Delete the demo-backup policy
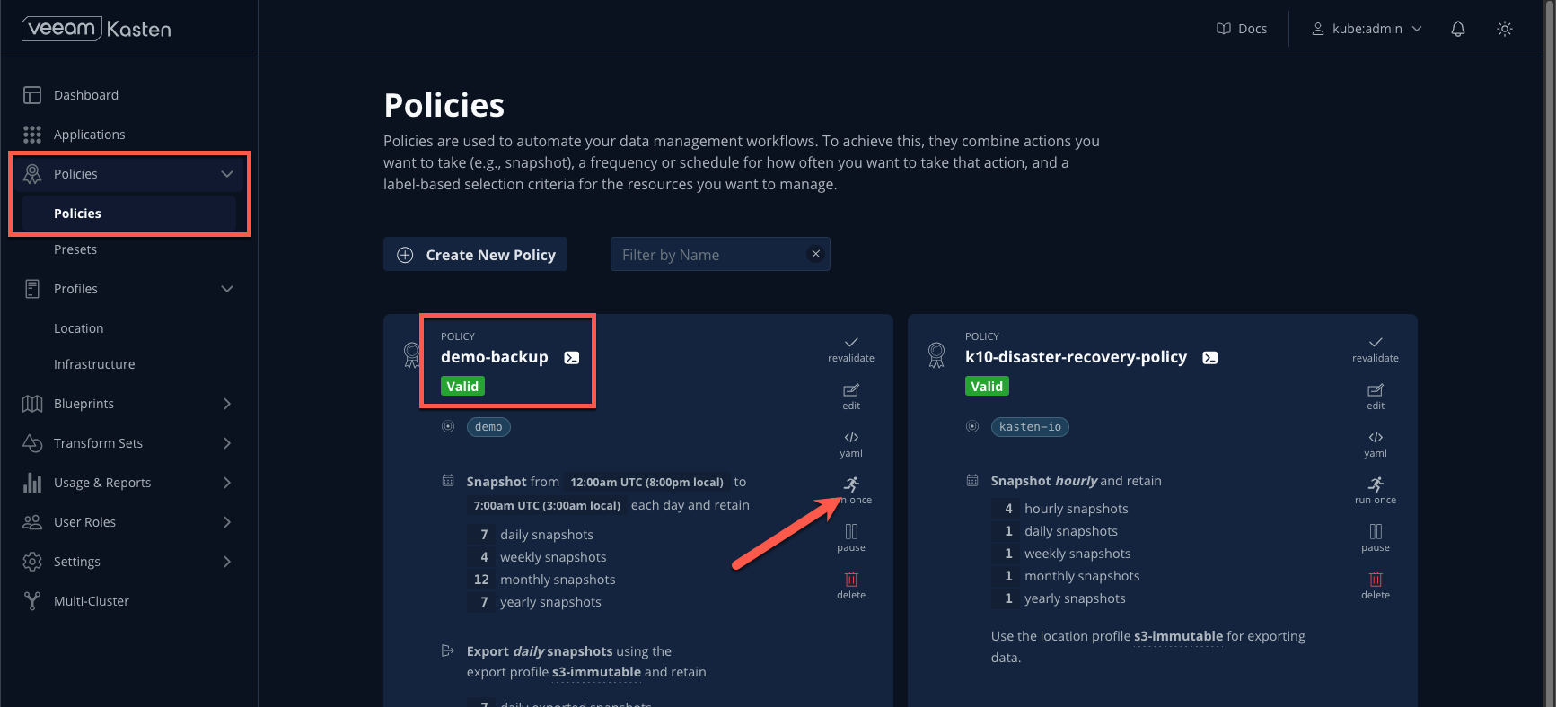The height and width of the screenshot is (707, 1556). coord(851,586)
